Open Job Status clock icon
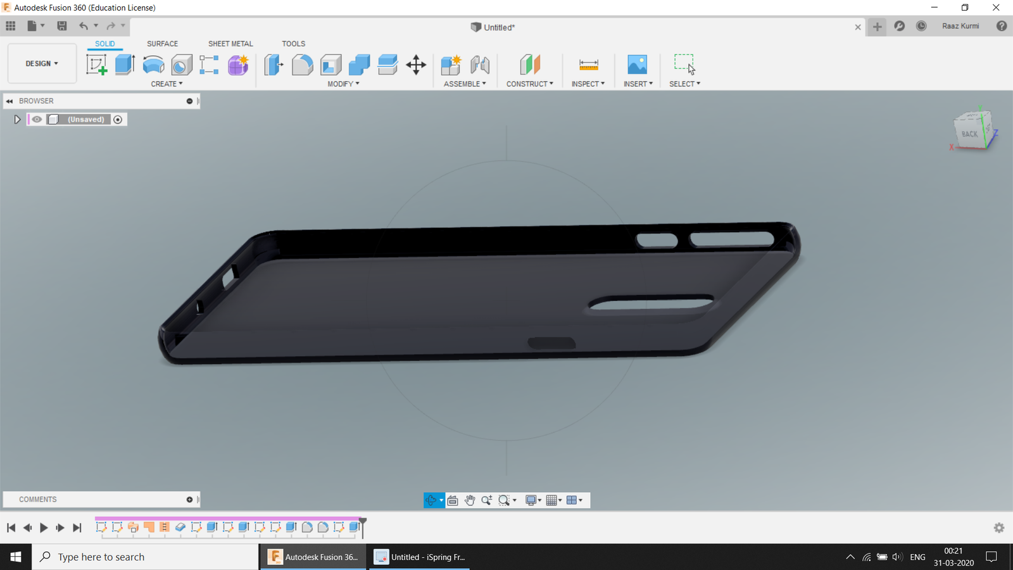1013x570 pixels. pos(921,26)
